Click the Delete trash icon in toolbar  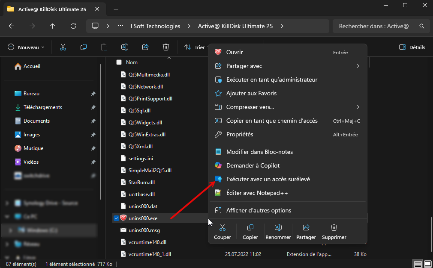165,47
